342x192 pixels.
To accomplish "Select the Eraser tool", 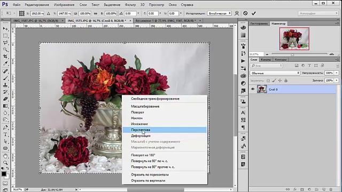I will [5, 99].
